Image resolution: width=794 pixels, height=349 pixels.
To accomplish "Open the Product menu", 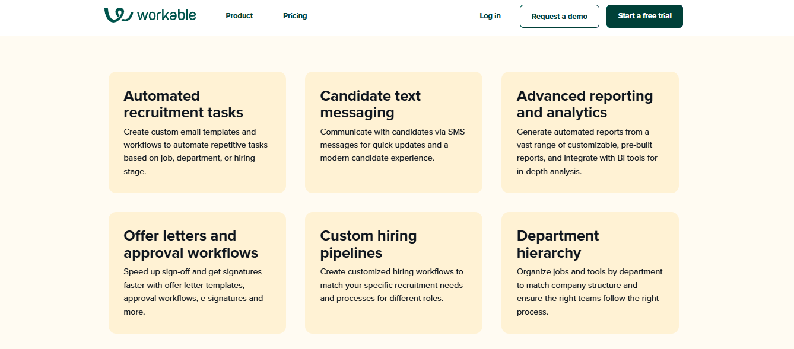I will (239, 16).
